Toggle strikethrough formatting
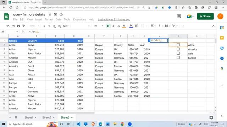Image resolution: width=227 pixels, height=127 pixels. (x=118, y=26)
